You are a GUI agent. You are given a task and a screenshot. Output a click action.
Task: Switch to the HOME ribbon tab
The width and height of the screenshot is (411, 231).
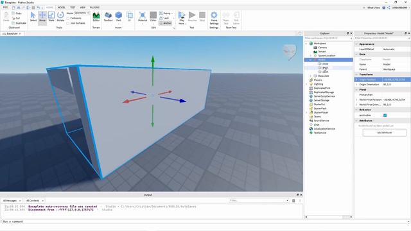[x=49, y=8]
